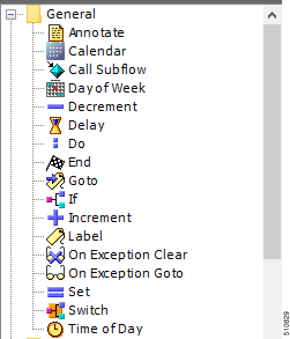Click the Delay hourglass icon
Image resolution: width=290 pixels, height=339 pixels.
pos(55,126)
